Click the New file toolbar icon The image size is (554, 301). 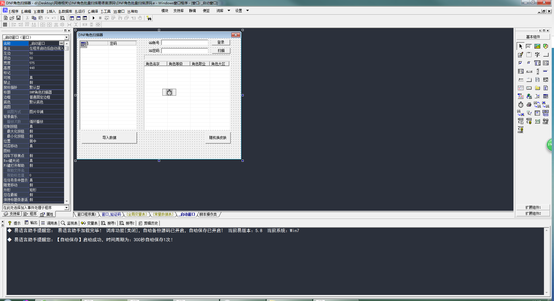[x=5, y=18]
